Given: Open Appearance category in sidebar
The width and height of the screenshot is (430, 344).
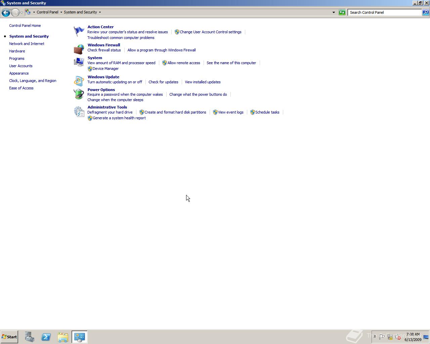Looking at the screenshot, I should point(19,73).
